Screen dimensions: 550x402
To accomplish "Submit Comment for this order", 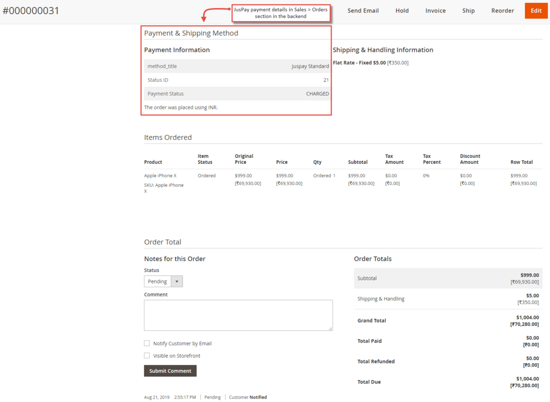I will (170, 371).
